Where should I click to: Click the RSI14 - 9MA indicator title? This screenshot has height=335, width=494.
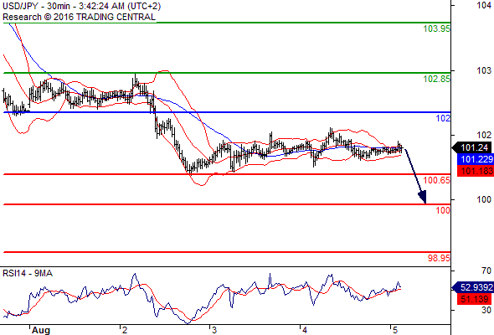point(28,273)
